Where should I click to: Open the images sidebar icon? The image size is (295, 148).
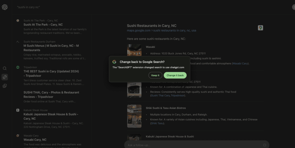click(x=5, y=86)
